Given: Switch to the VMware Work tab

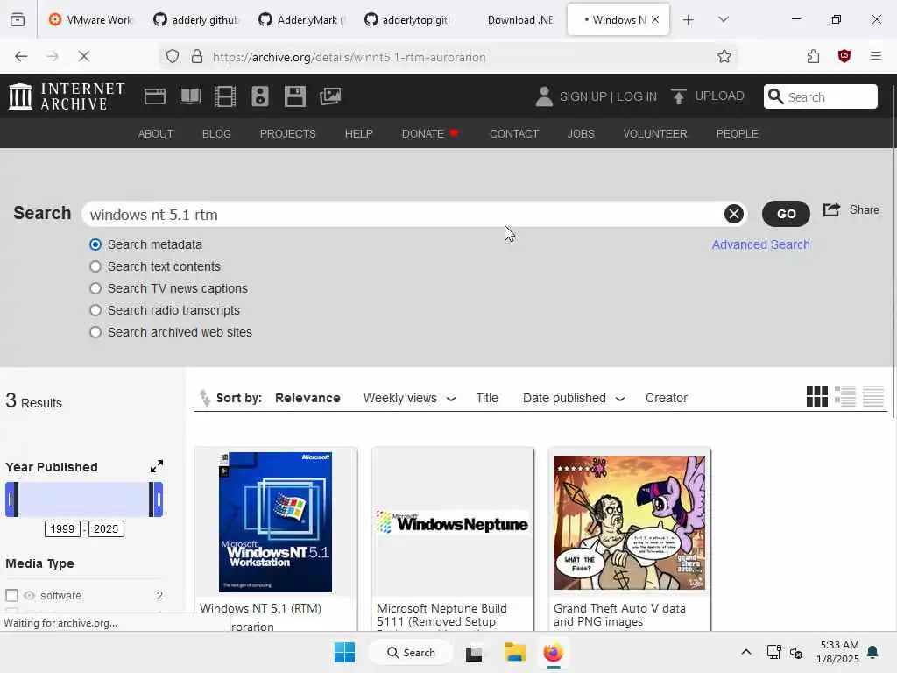Looking at the screenshot, I should pos(89,19).
